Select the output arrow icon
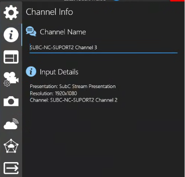Screen dimensions: 185x177 click(x=11, y=168)
